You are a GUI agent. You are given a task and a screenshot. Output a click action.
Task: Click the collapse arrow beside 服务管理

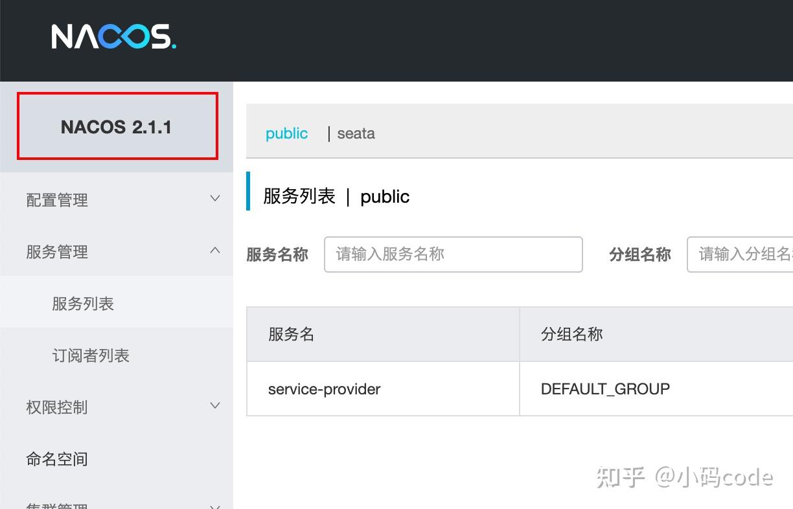214,251
